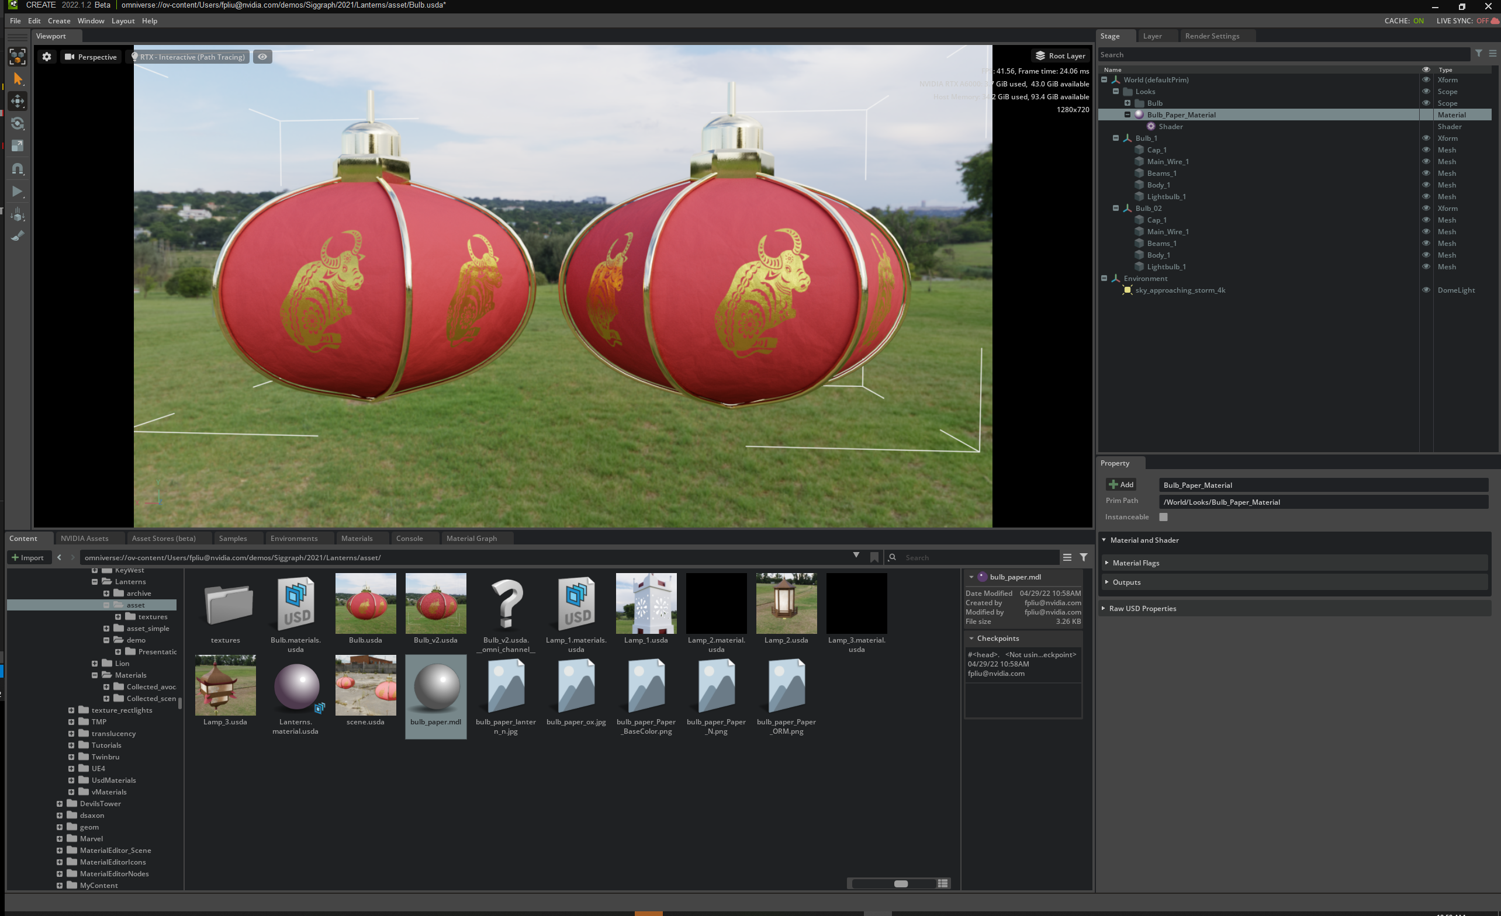Image resolution: width=1501 pixels, height=916 pixels.
Task: Click the Content browser filter icon
Action: [x=1084, y=558]
